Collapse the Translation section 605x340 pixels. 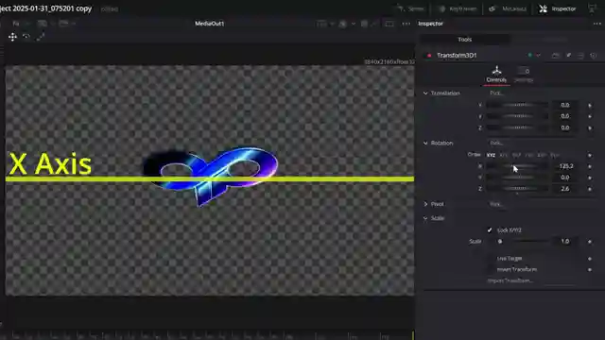tap(425, 93)
